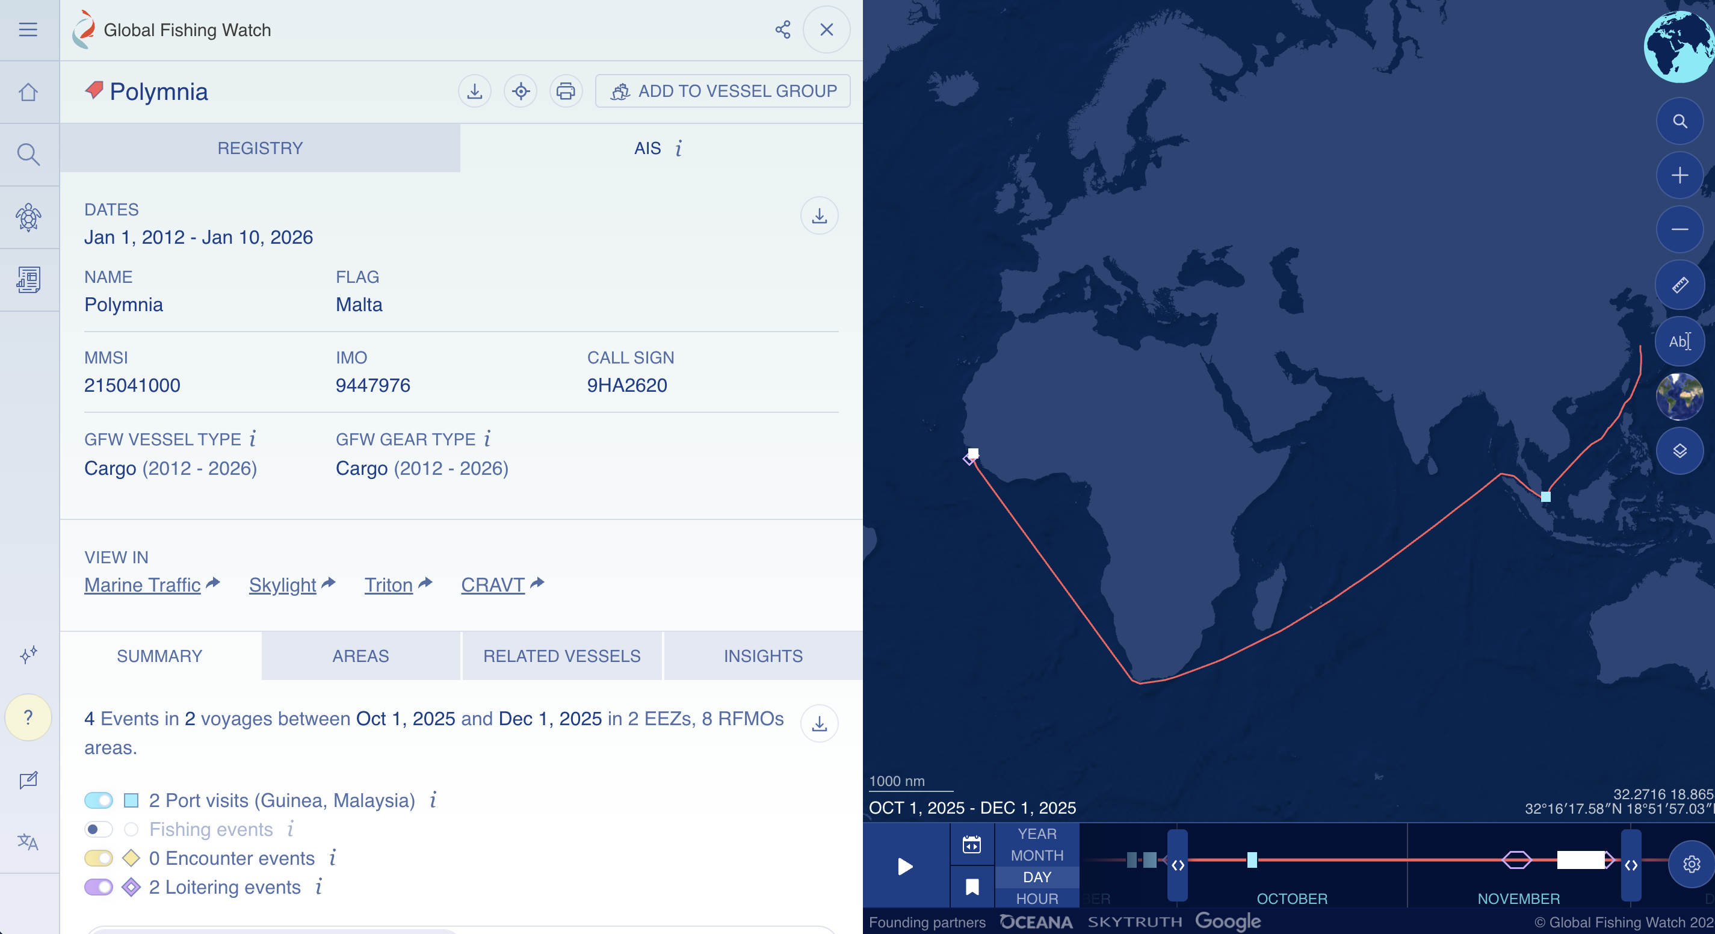Center map on vessel track icon
The image size is (1715, 934).
(520, 91)
